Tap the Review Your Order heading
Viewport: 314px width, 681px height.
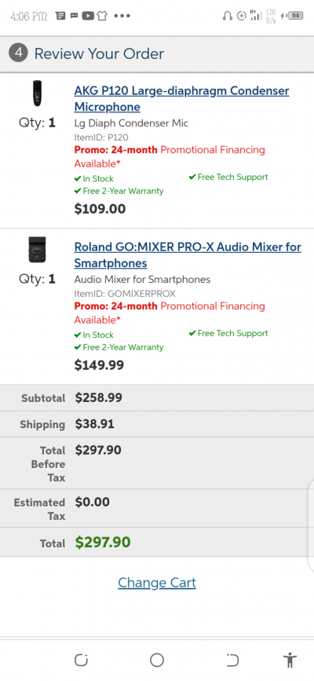point(99,54)
